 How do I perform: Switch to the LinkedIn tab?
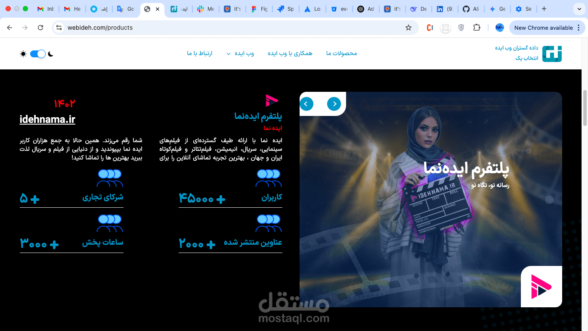[x=445, y=9]
